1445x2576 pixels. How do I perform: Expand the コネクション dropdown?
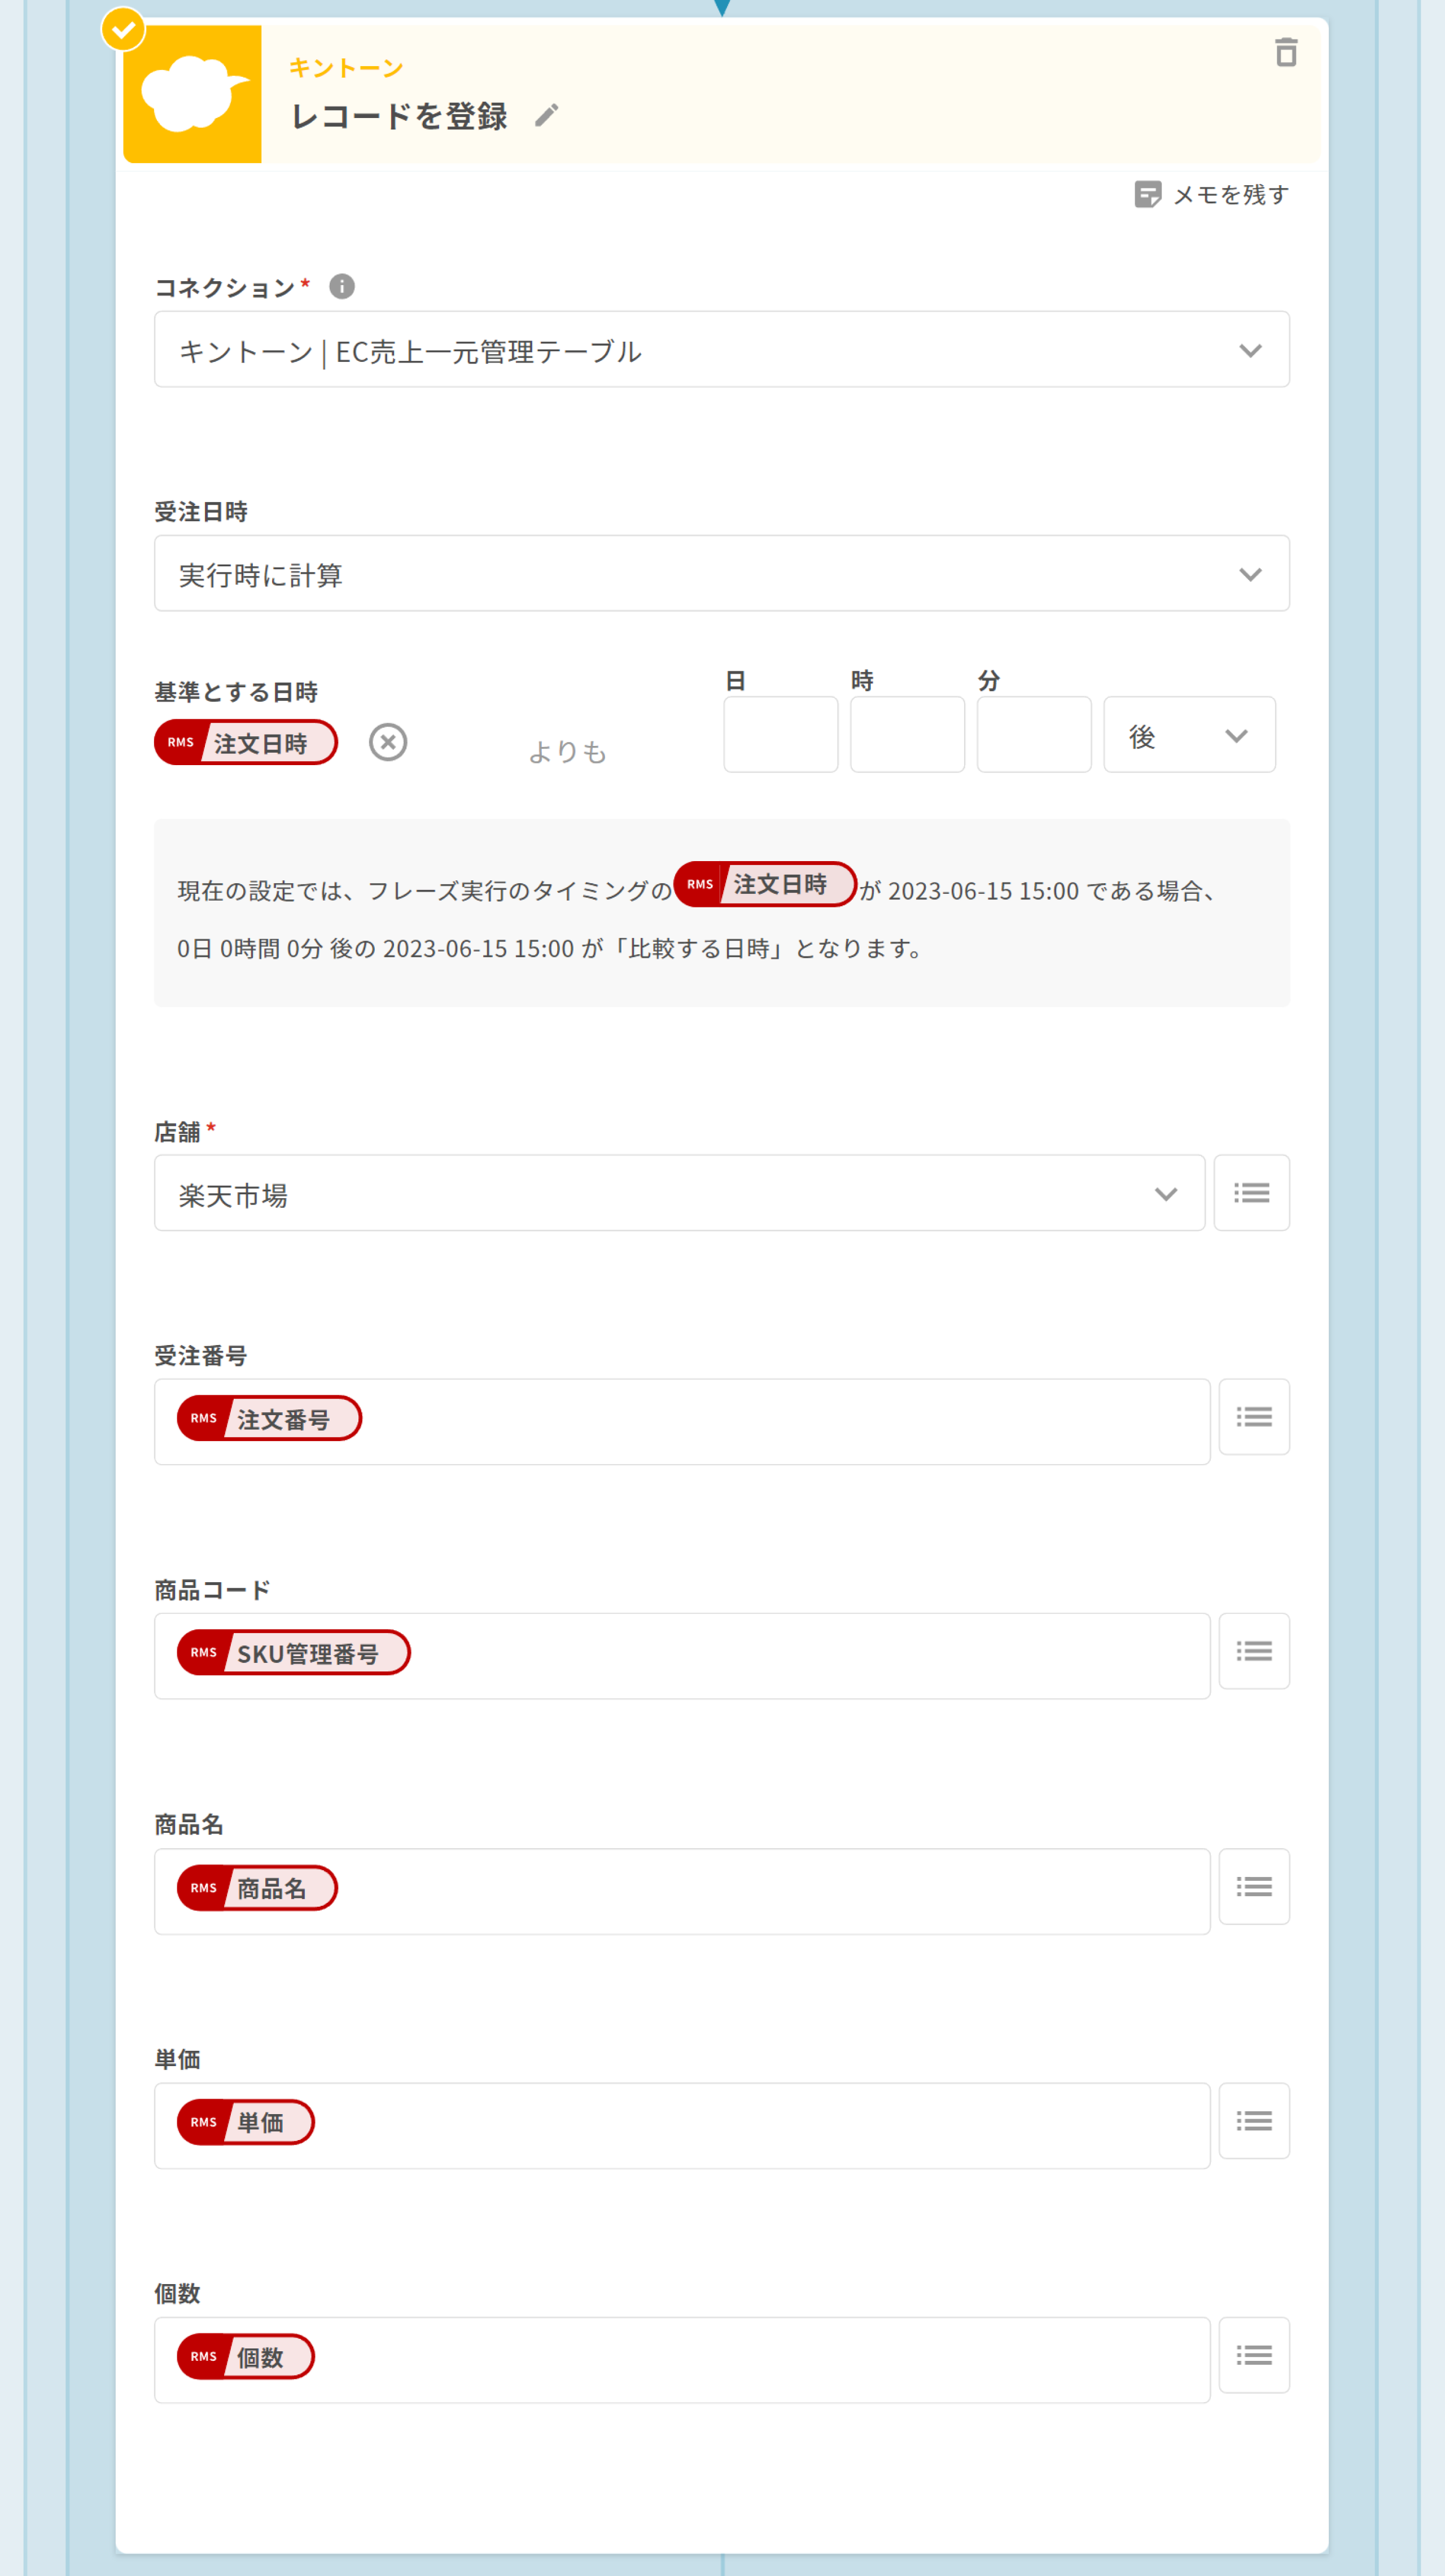point(720,350)
